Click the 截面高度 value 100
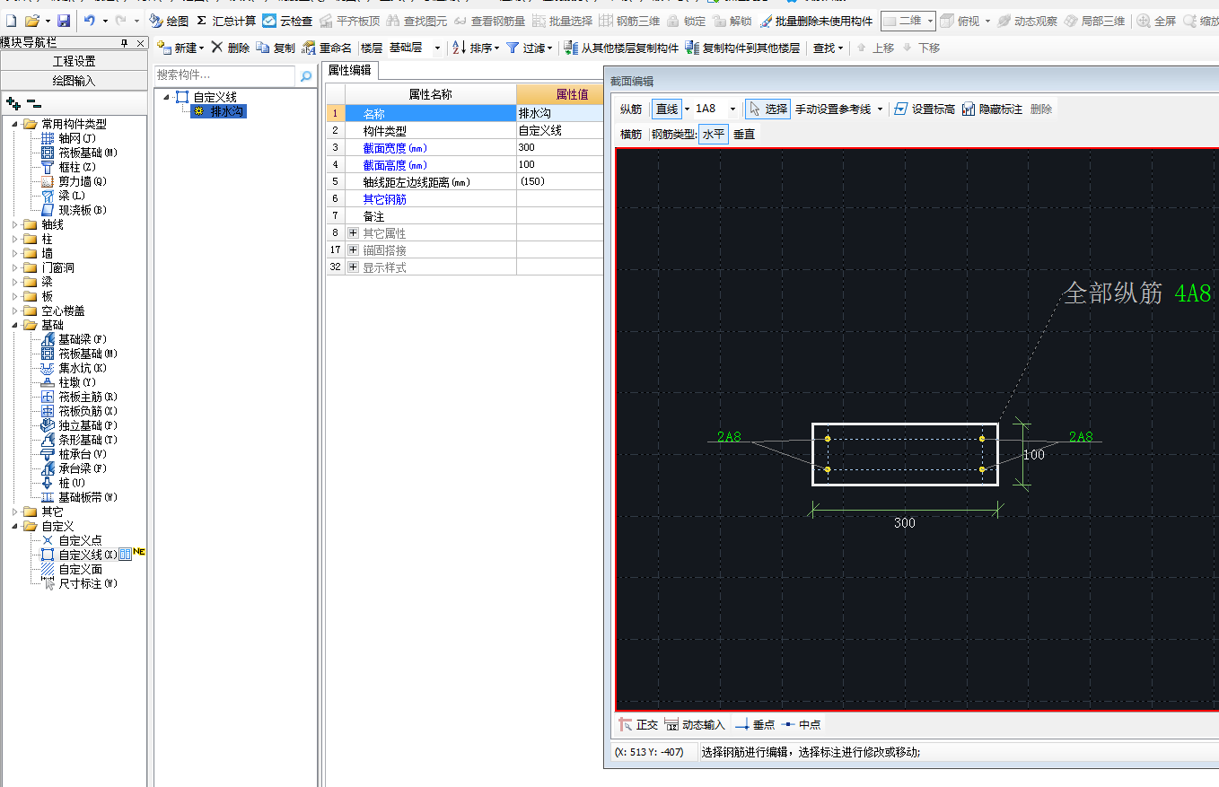The height and width of the screenshot is (787, 1219). 559,164
